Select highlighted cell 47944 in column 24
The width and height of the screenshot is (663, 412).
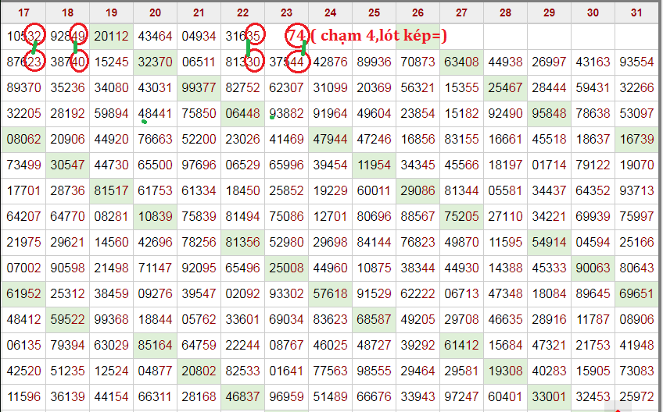pyautogui.click(x=330, y=139)
